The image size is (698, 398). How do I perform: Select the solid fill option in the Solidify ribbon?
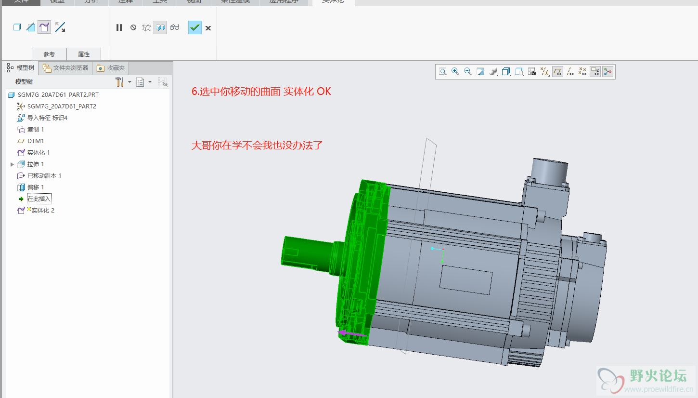pyautogui.click(x=17, y=27)
